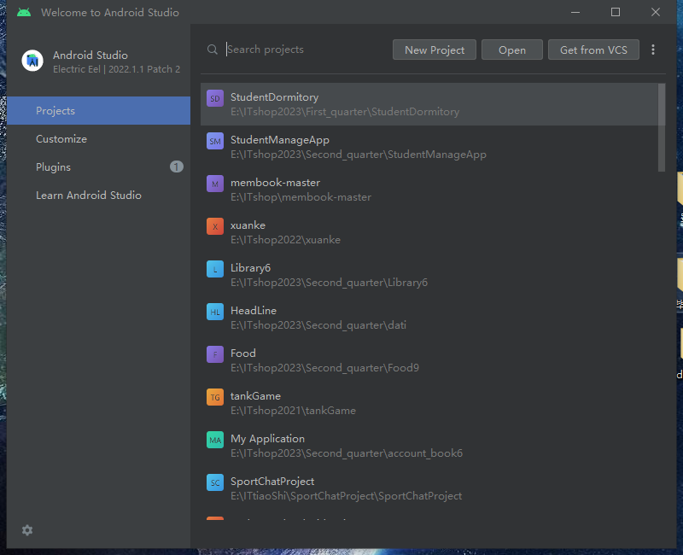Click the Get from VCS button

pos(593,50)
